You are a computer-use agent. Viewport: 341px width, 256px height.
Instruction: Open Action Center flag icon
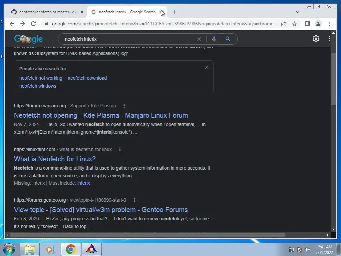tap(299, 250)
